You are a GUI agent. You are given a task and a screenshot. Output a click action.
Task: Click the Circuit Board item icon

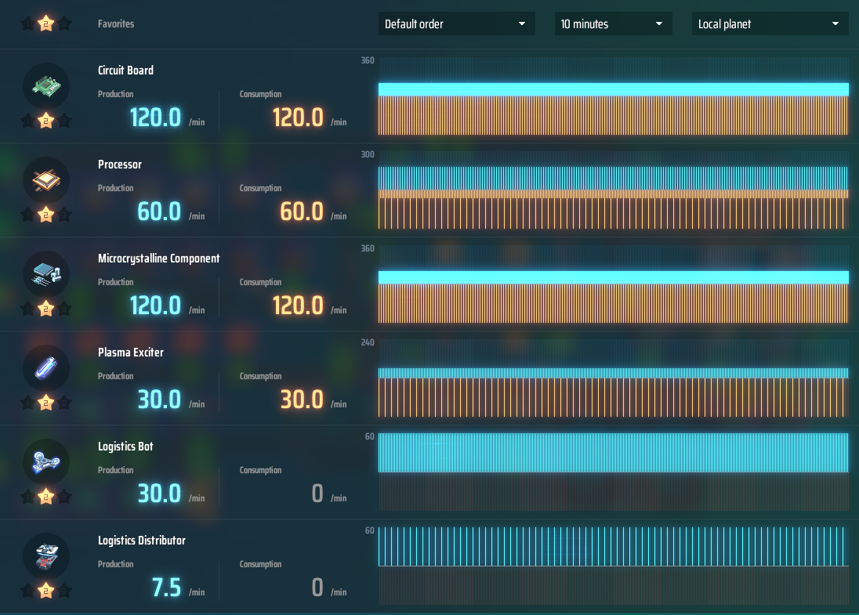pos(46,85)
